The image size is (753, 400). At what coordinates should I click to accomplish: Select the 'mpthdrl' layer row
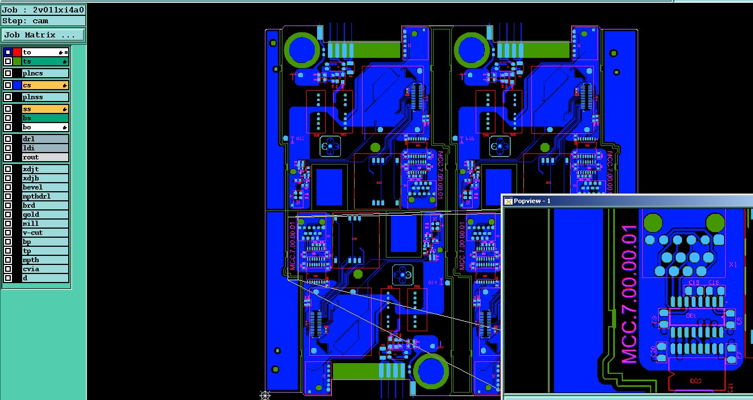tap(45, 196)
